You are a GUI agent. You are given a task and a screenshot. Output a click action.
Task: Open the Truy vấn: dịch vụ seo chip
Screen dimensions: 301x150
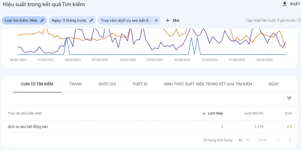tap(129, 21)
